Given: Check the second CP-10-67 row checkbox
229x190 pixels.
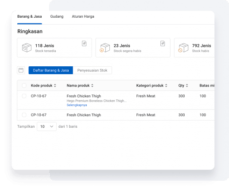Looking at the screenshot, I should (x=24, y=115).
